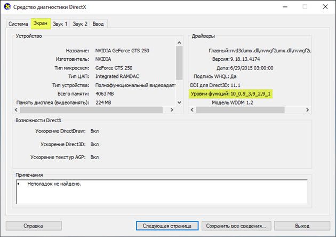336x237 pixels.
Task: Click the Дата value '6/29/2015 03:00:00'
Action: [252, 68]
